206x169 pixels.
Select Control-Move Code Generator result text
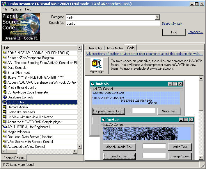pyautogui.click(x=28, y=92)
